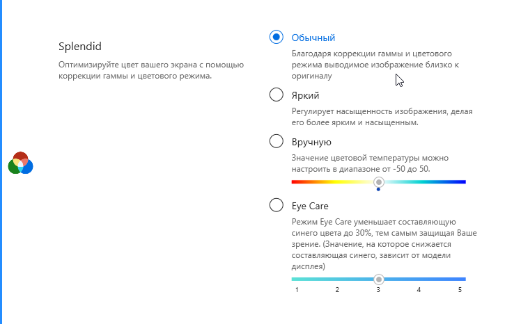Click the Splendid RGB color circles icon

[x=21, y=163]
